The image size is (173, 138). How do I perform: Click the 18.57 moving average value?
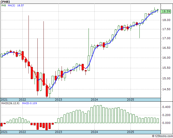click(21, 6)
